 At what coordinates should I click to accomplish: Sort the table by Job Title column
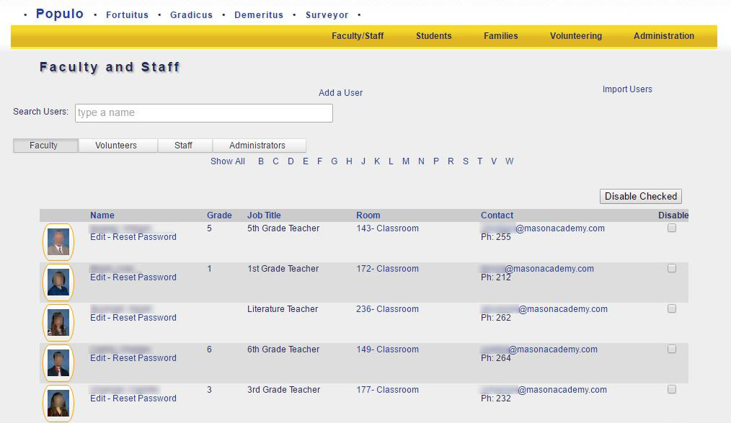(264, 215)
